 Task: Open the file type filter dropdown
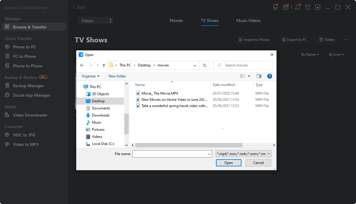pyautogui.click(x=244, y=154)
